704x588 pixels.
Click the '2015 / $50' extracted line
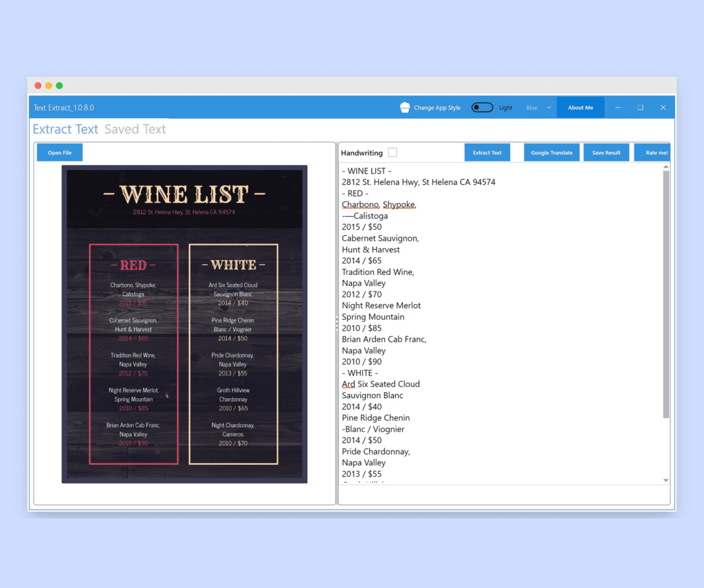[362, 227]
